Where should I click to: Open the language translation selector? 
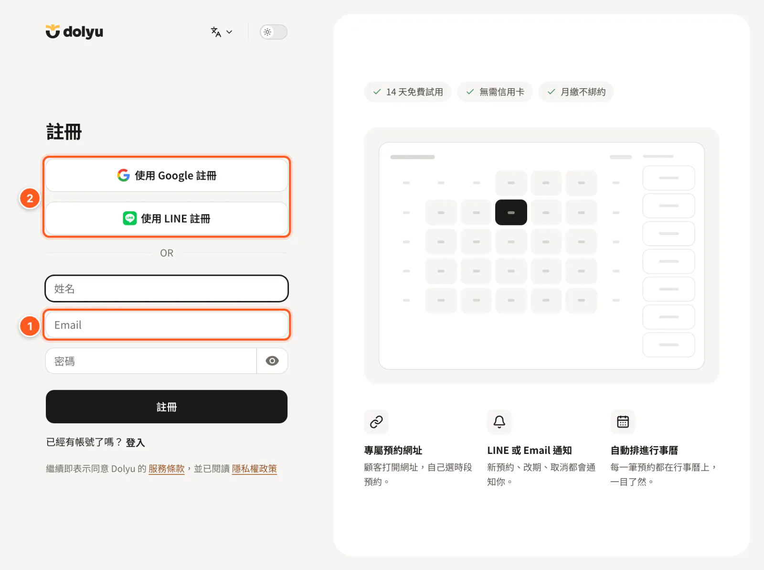(222, 32)
